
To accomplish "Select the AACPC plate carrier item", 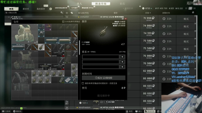I will click(x=25, y=60).
